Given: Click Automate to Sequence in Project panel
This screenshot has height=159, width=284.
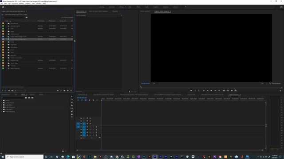Looking at the screenshot, I should tap(58, 91).
